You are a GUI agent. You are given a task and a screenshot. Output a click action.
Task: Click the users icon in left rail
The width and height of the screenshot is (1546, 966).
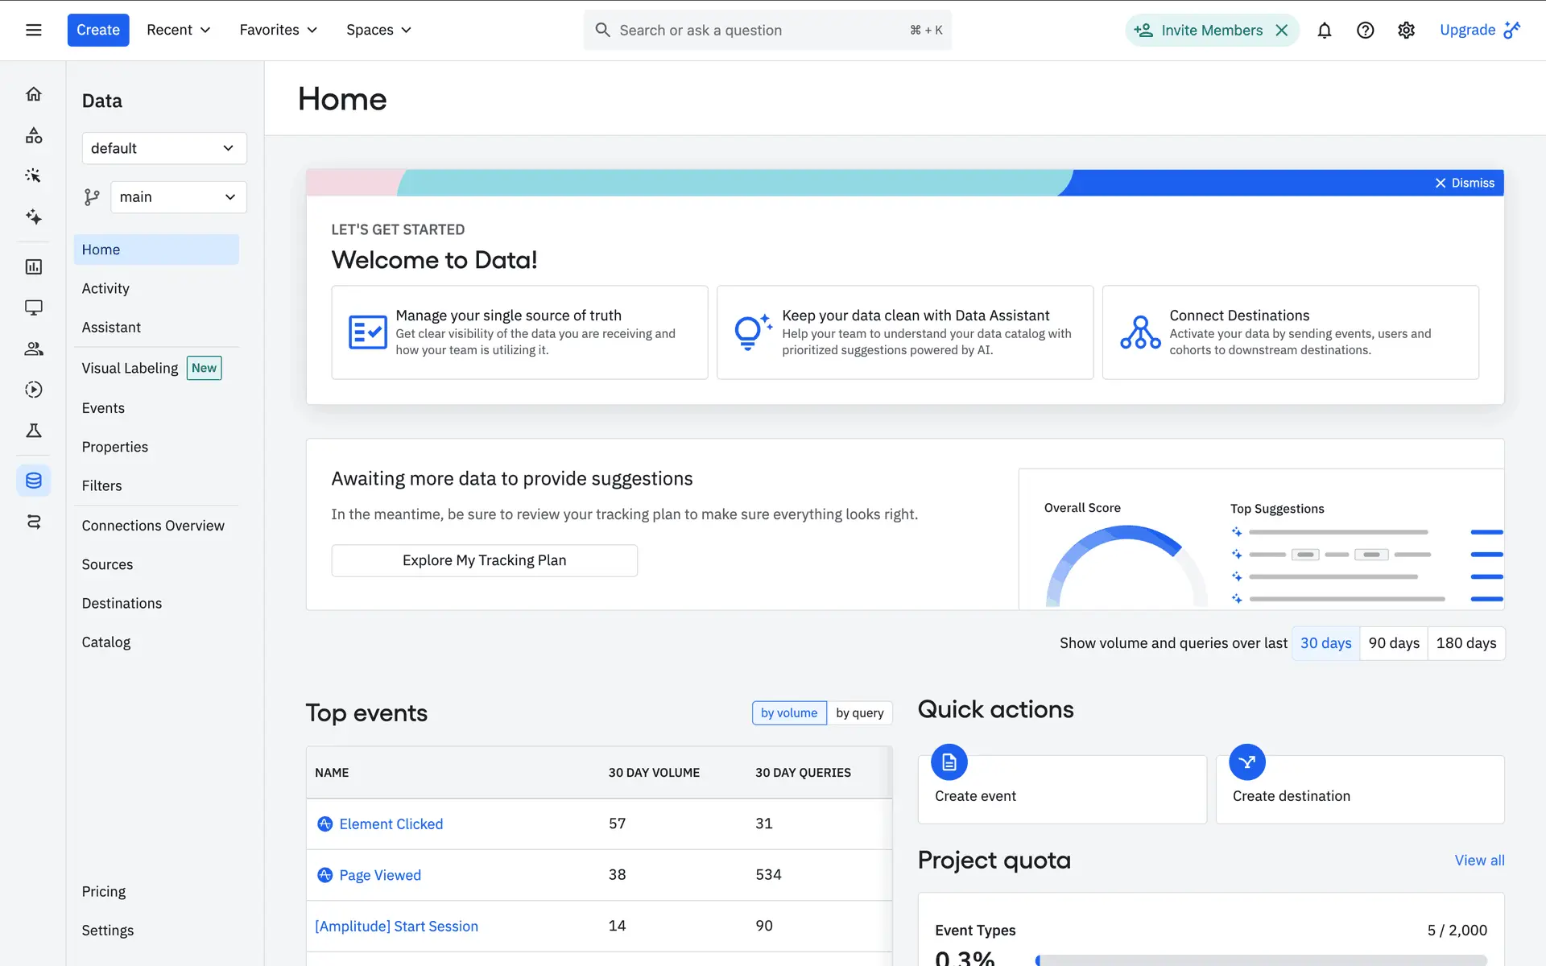(x=34, y=349)
